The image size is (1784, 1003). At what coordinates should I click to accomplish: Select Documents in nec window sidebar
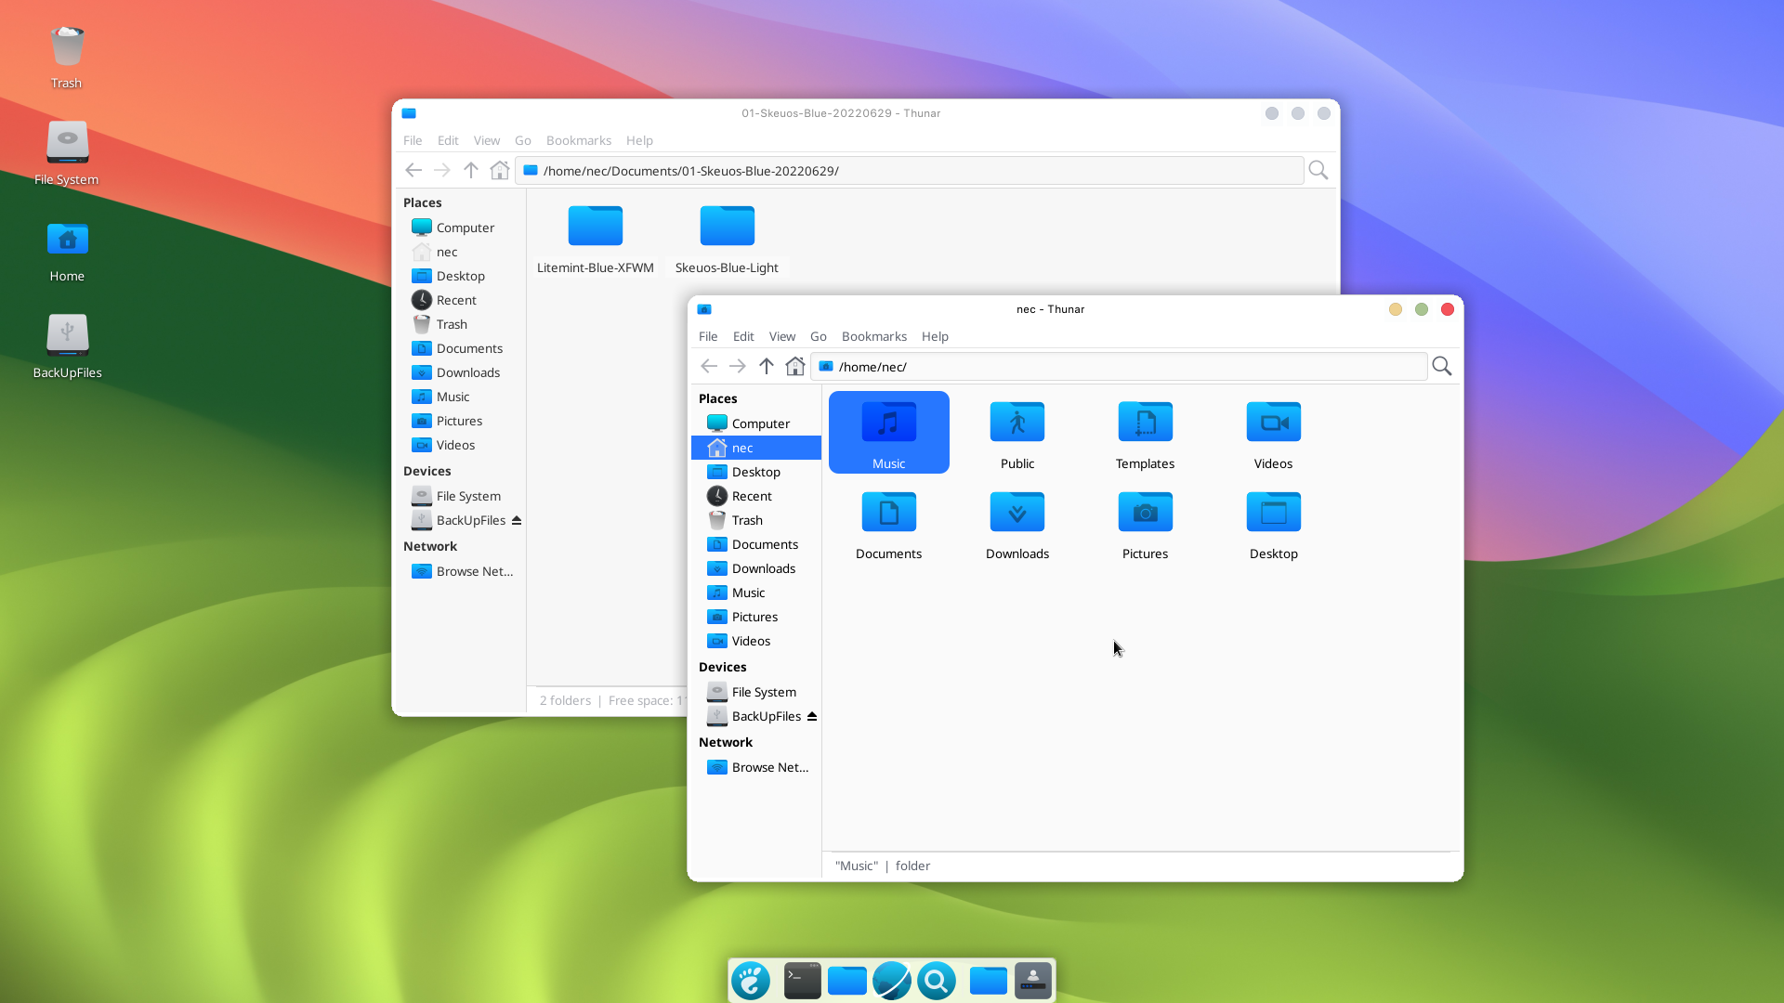[756, 544]
